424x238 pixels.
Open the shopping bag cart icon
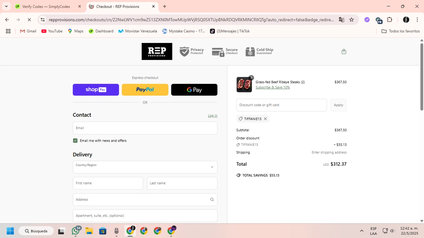(x=344, y=51)
